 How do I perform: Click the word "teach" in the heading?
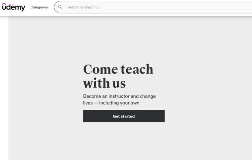(x=137, y=69)
